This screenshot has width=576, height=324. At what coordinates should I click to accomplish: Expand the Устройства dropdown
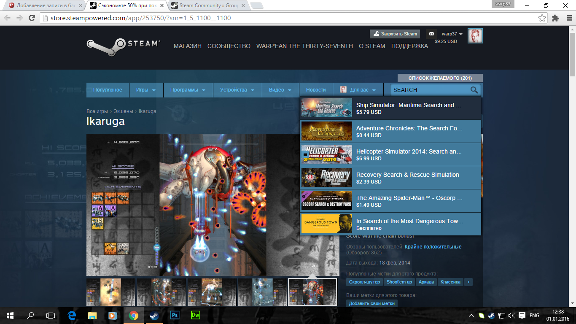pos(237,90)
